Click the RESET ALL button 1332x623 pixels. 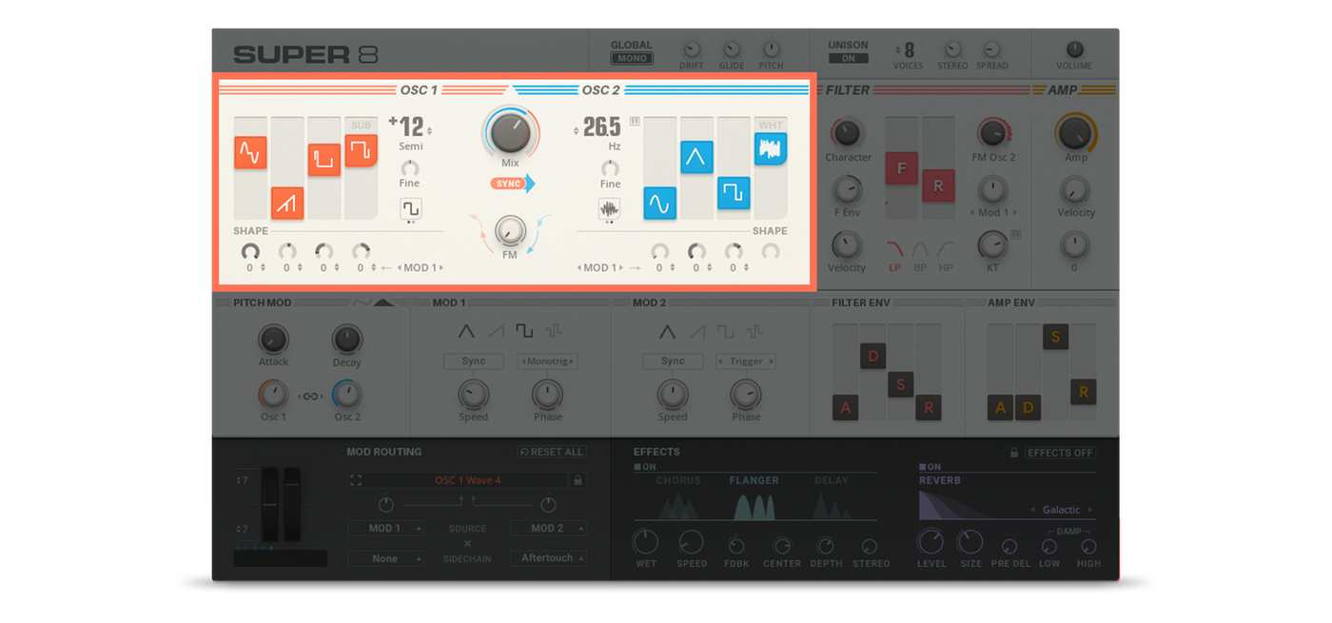click(x=552, y=452)
